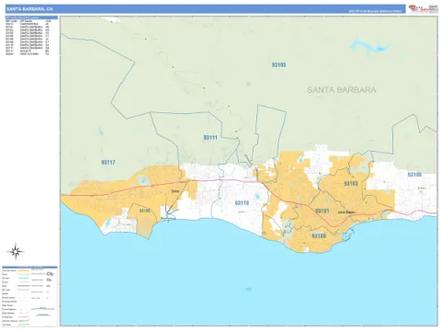Click the map publisher logo
This screenshot has width=441, height=331.
click(423, 9)
